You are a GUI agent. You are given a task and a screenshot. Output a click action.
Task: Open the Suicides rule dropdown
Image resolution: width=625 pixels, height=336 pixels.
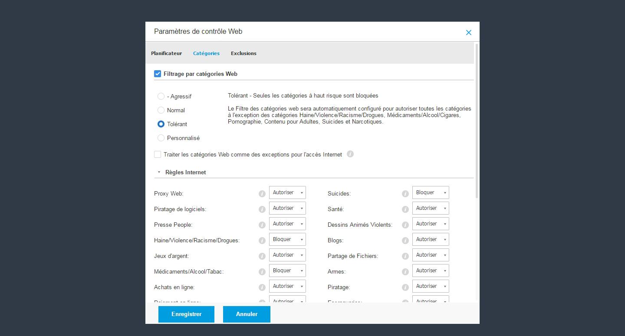pyautogui.click(x=431, y=192)
